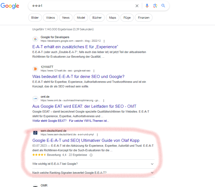Click the rating info icon next to 22 Ergebnisse

(91, 155)
